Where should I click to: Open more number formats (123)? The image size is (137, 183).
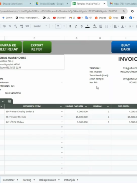point(27,26)
